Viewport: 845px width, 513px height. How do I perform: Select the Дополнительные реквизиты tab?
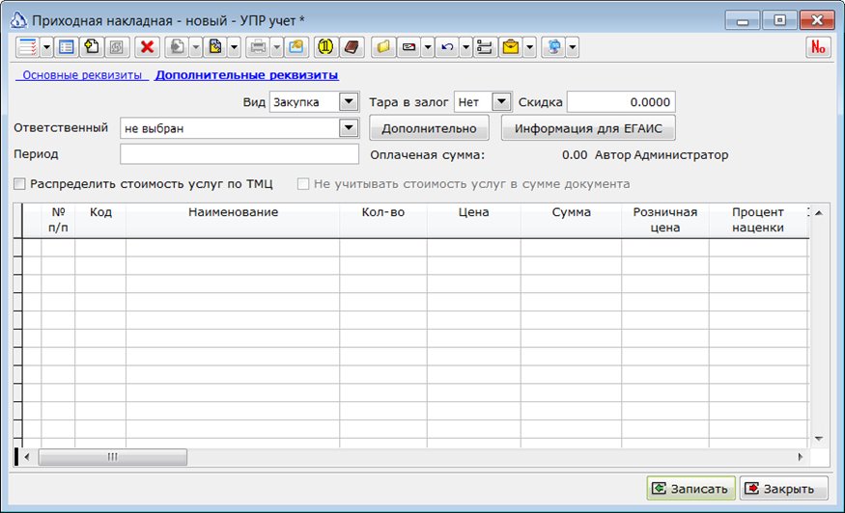tap(247, 75)
